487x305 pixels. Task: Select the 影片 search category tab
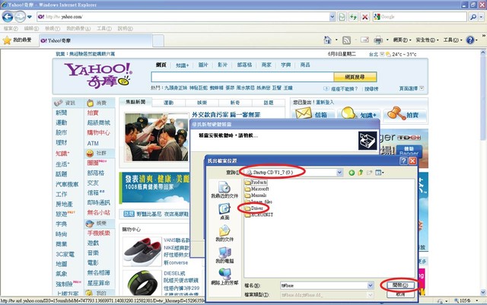(x=222, y=65)
